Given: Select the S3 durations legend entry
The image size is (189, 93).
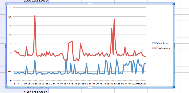Looking at the screenshot, I should pyautogui.click(x=161, y=48).
